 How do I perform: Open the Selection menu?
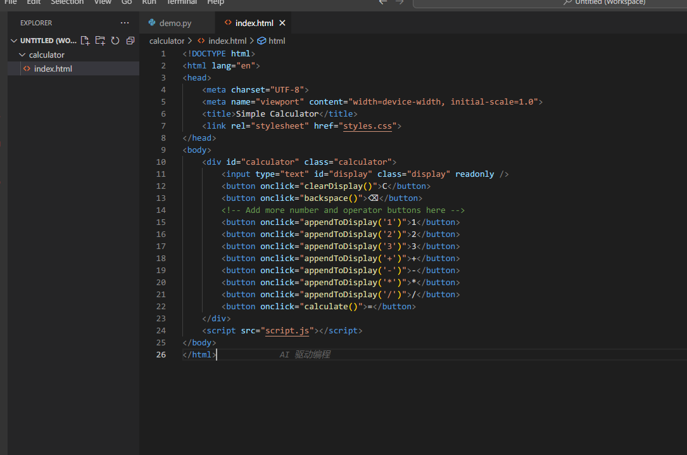67,2
